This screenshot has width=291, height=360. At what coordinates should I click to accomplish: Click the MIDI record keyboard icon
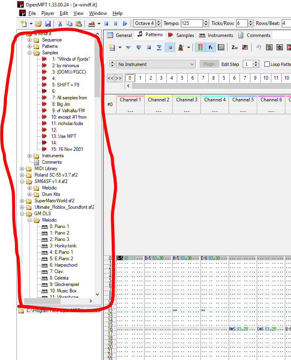coord(92,23)
